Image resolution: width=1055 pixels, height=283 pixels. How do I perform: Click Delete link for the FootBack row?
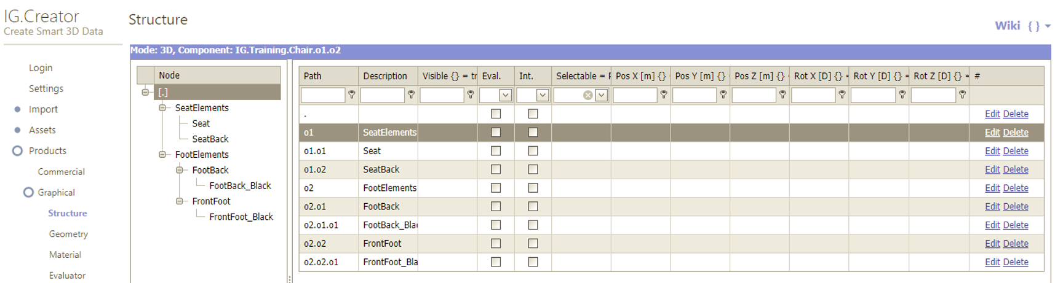(1015, 206)
